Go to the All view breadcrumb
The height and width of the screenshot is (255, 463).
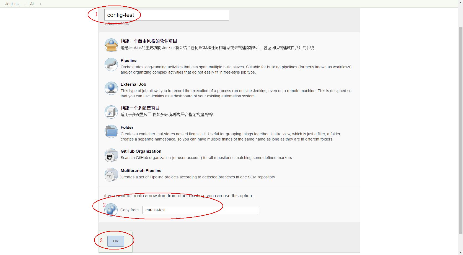[32, 4]
